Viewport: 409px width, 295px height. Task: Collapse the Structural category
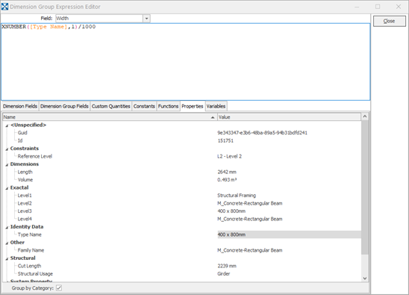click(7, 258)
